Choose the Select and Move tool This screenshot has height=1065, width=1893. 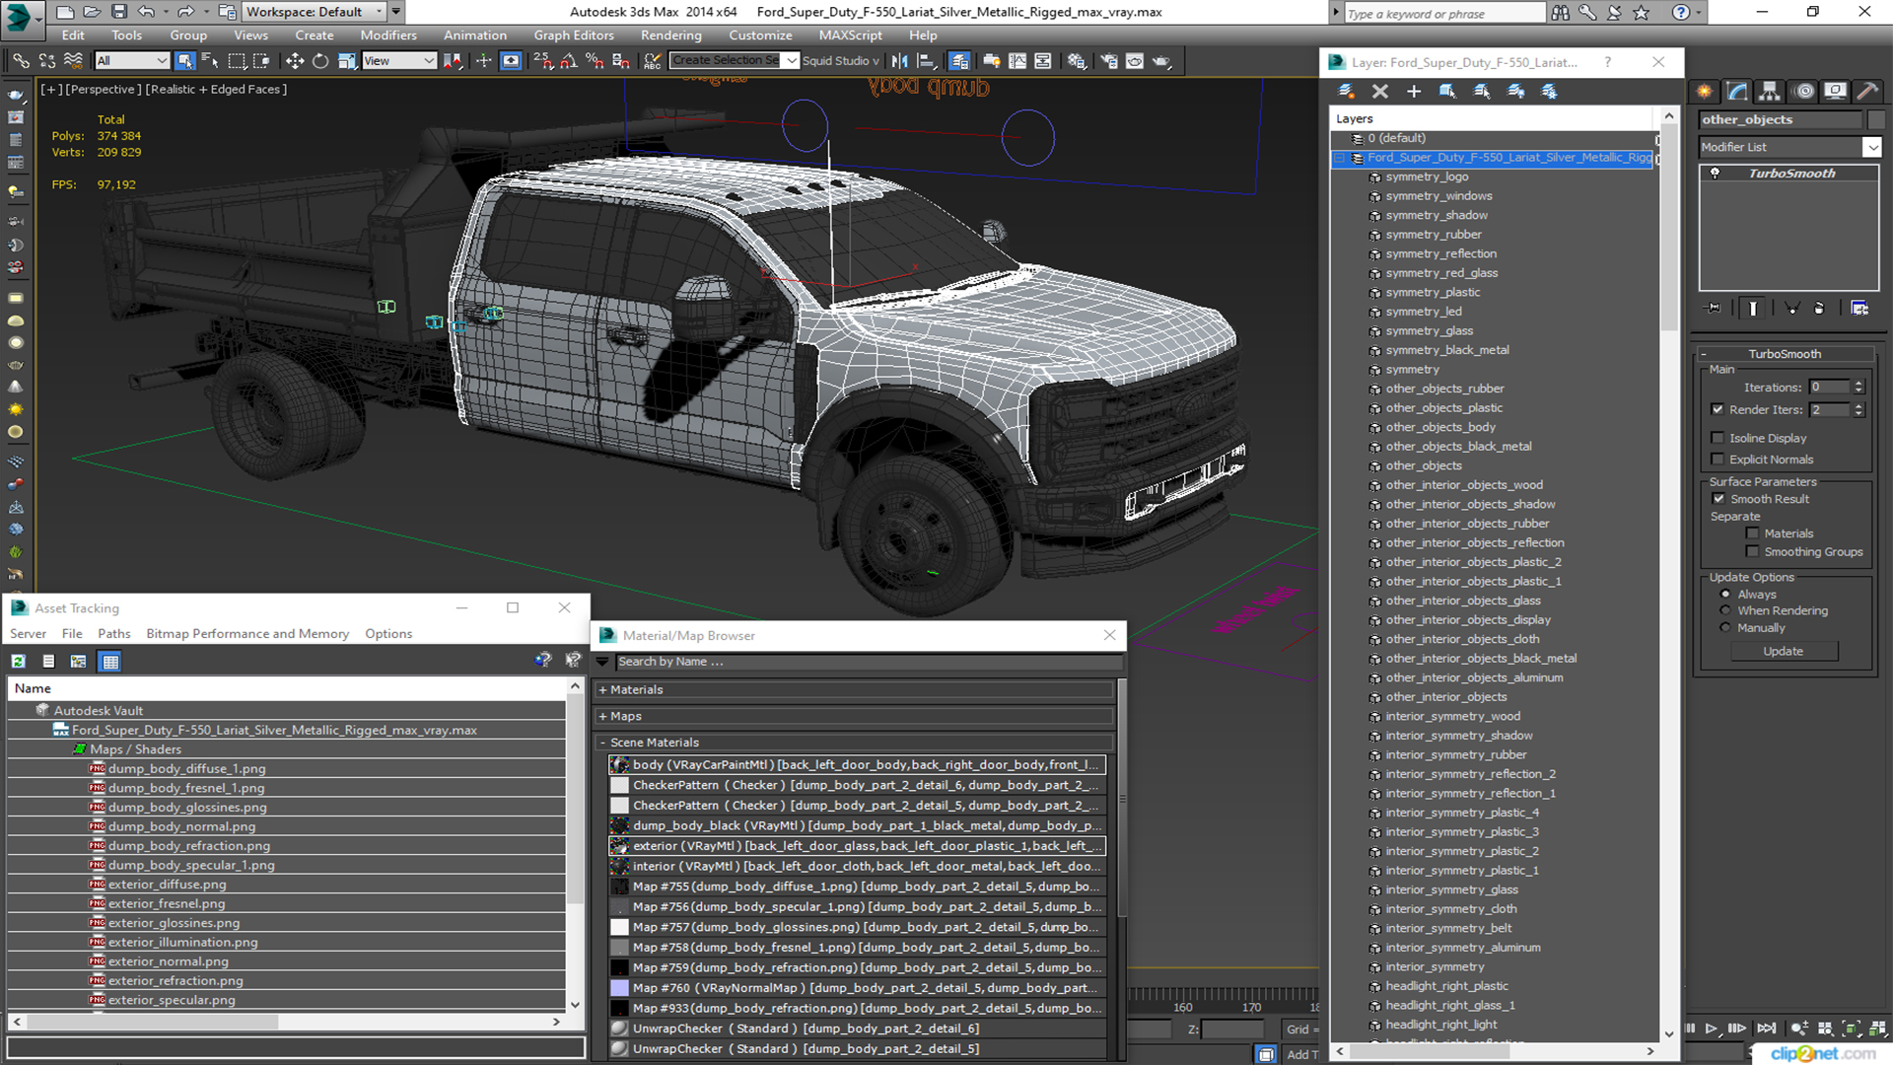294,61
